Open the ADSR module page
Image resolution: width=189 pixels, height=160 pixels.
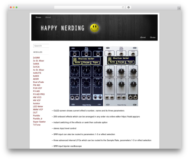pos(36,79)
